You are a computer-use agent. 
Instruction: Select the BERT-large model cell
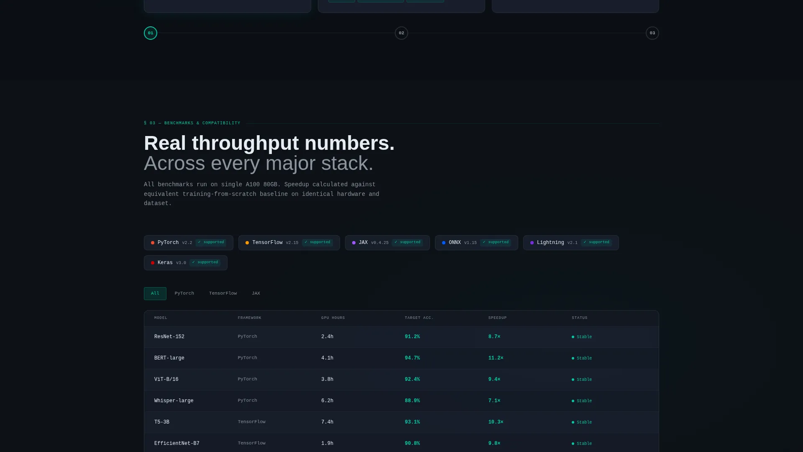pos(169,358)
